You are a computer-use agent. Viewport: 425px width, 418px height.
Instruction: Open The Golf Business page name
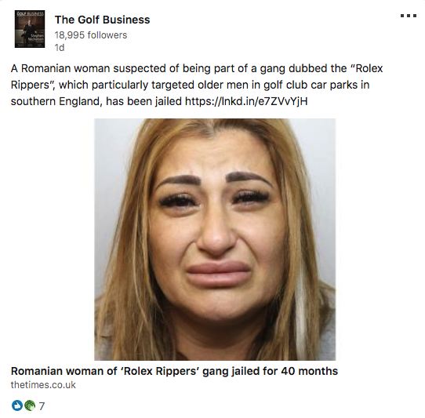(x=102, y=20)
